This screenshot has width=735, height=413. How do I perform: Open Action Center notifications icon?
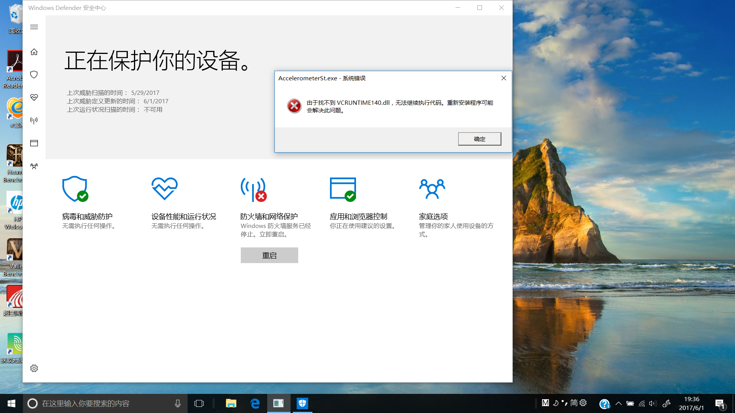(x=720, y=403)
